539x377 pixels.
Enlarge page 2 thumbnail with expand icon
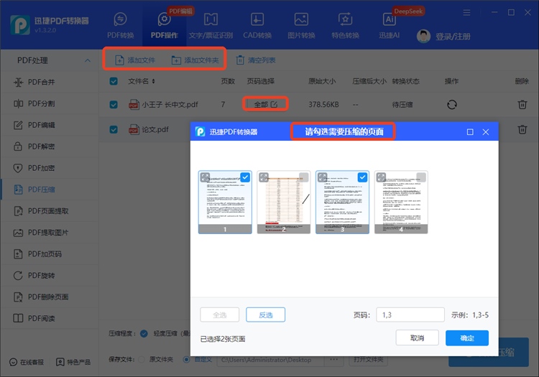pos(264,177)
